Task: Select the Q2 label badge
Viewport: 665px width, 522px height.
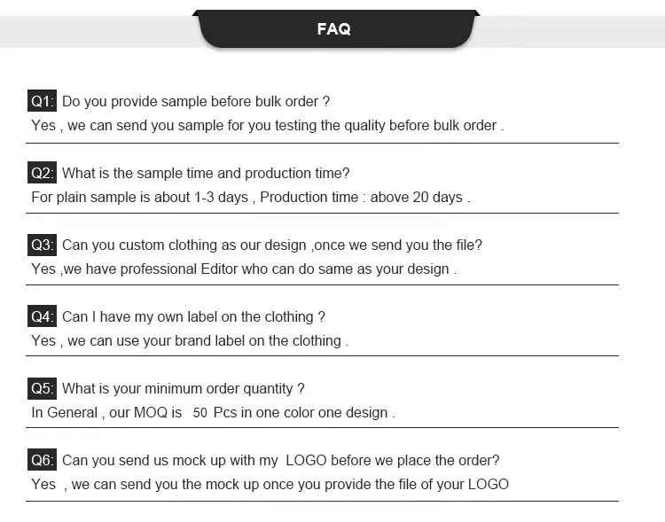Action: [42, 173]
